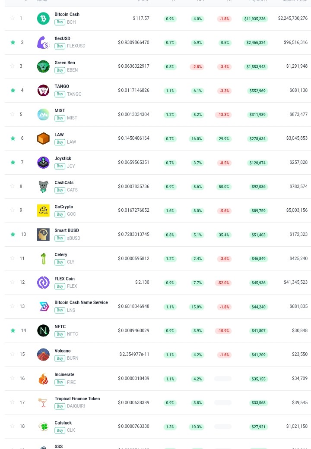
Task: Click the Bitcoin Cash coin logo
Action: [x=43, y=18]
